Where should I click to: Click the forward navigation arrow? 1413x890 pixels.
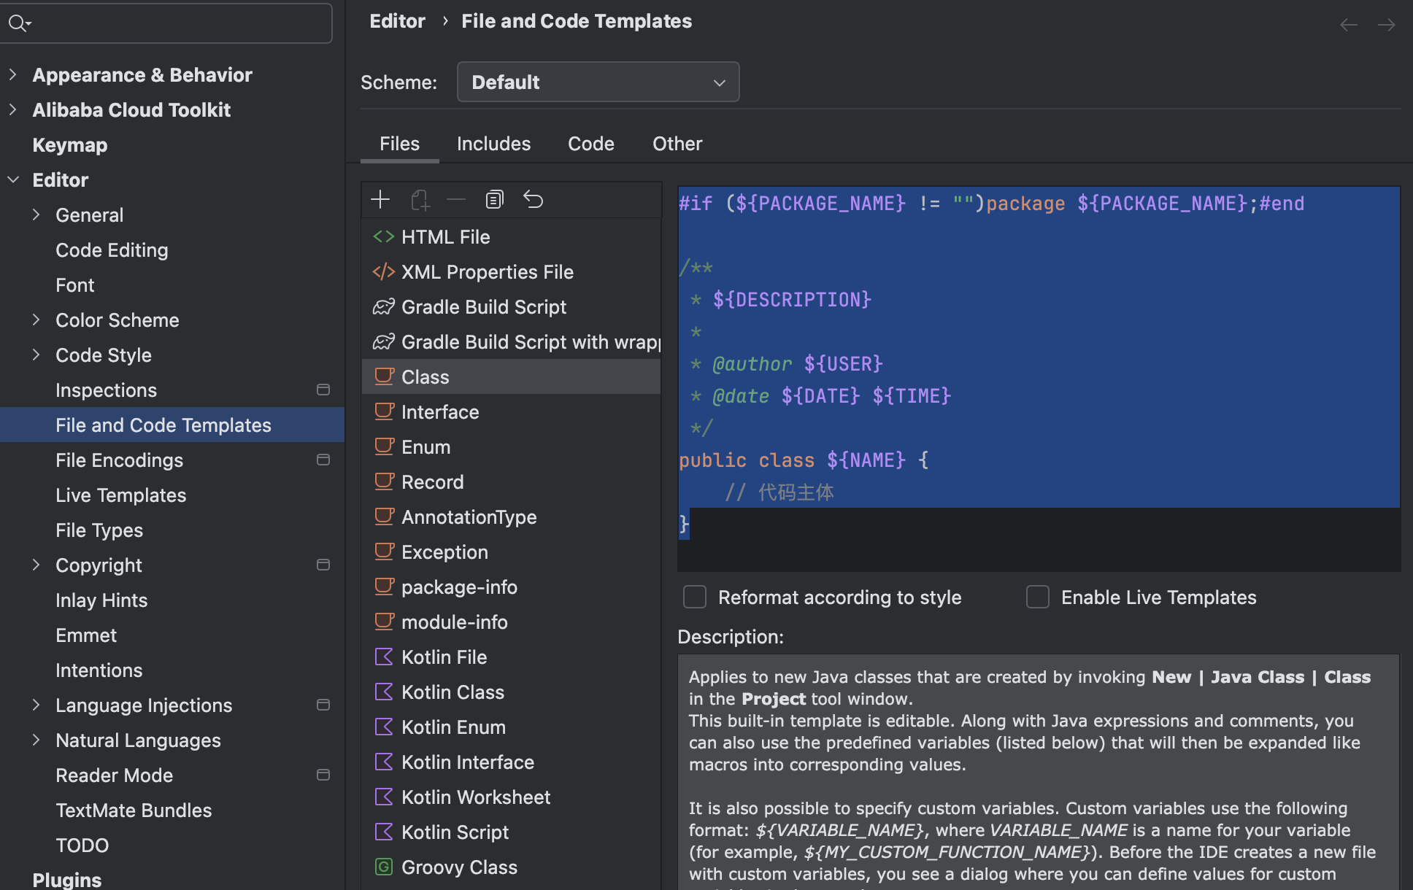click(x=1386, y=25)
